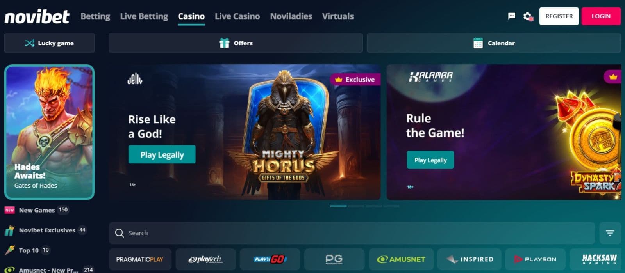Open Gates of Hades promo card
Screen dimensions: 625x273
[49, 132]
